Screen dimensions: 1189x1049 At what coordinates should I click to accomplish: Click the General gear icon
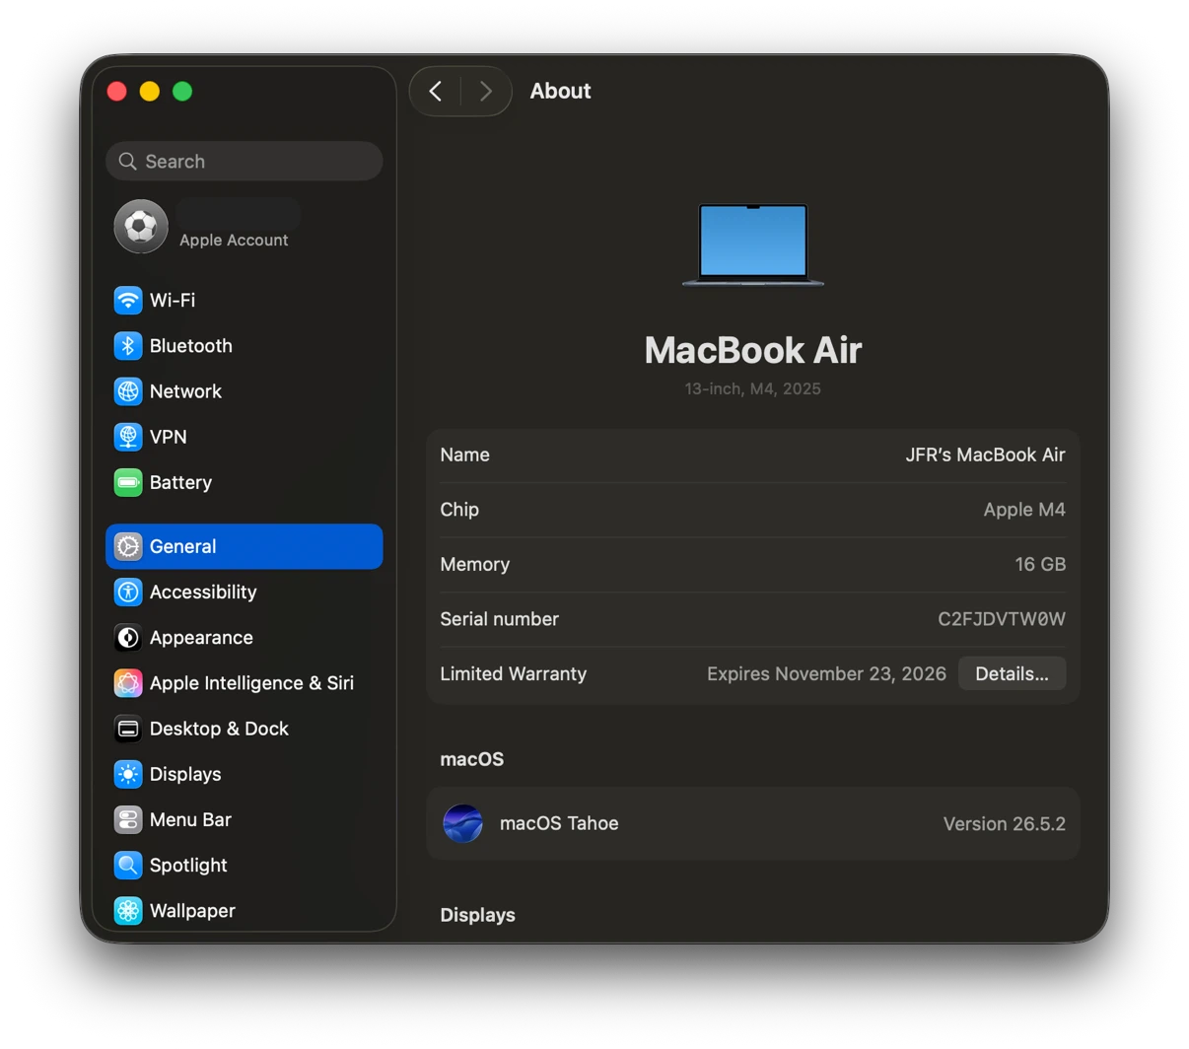coord(128,546)
